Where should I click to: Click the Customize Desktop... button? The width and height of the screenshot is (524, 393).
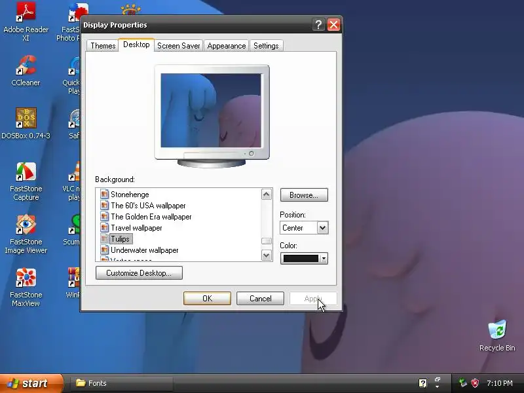[x=139, y=273]
